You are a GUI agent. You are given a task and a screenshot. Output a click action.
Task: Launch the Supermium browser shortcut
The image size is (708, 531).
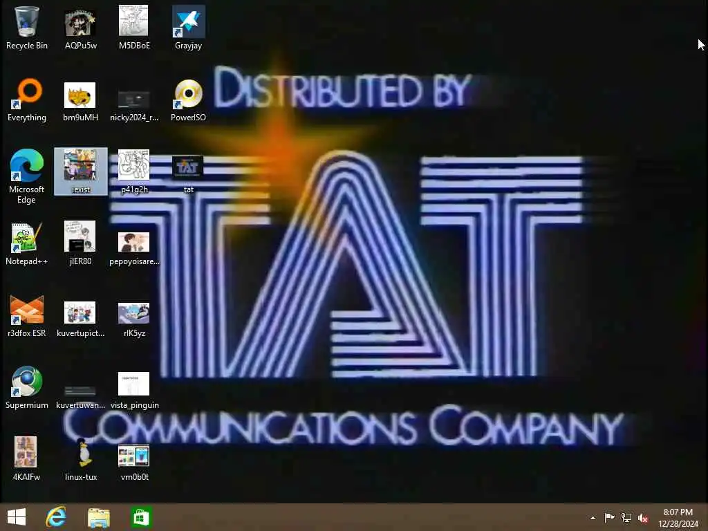pos(27,387)
